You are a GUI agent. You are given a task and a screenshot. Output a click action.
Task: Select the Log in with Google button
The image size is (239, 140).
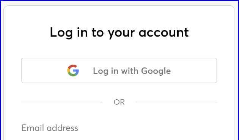tap(119, 70)
